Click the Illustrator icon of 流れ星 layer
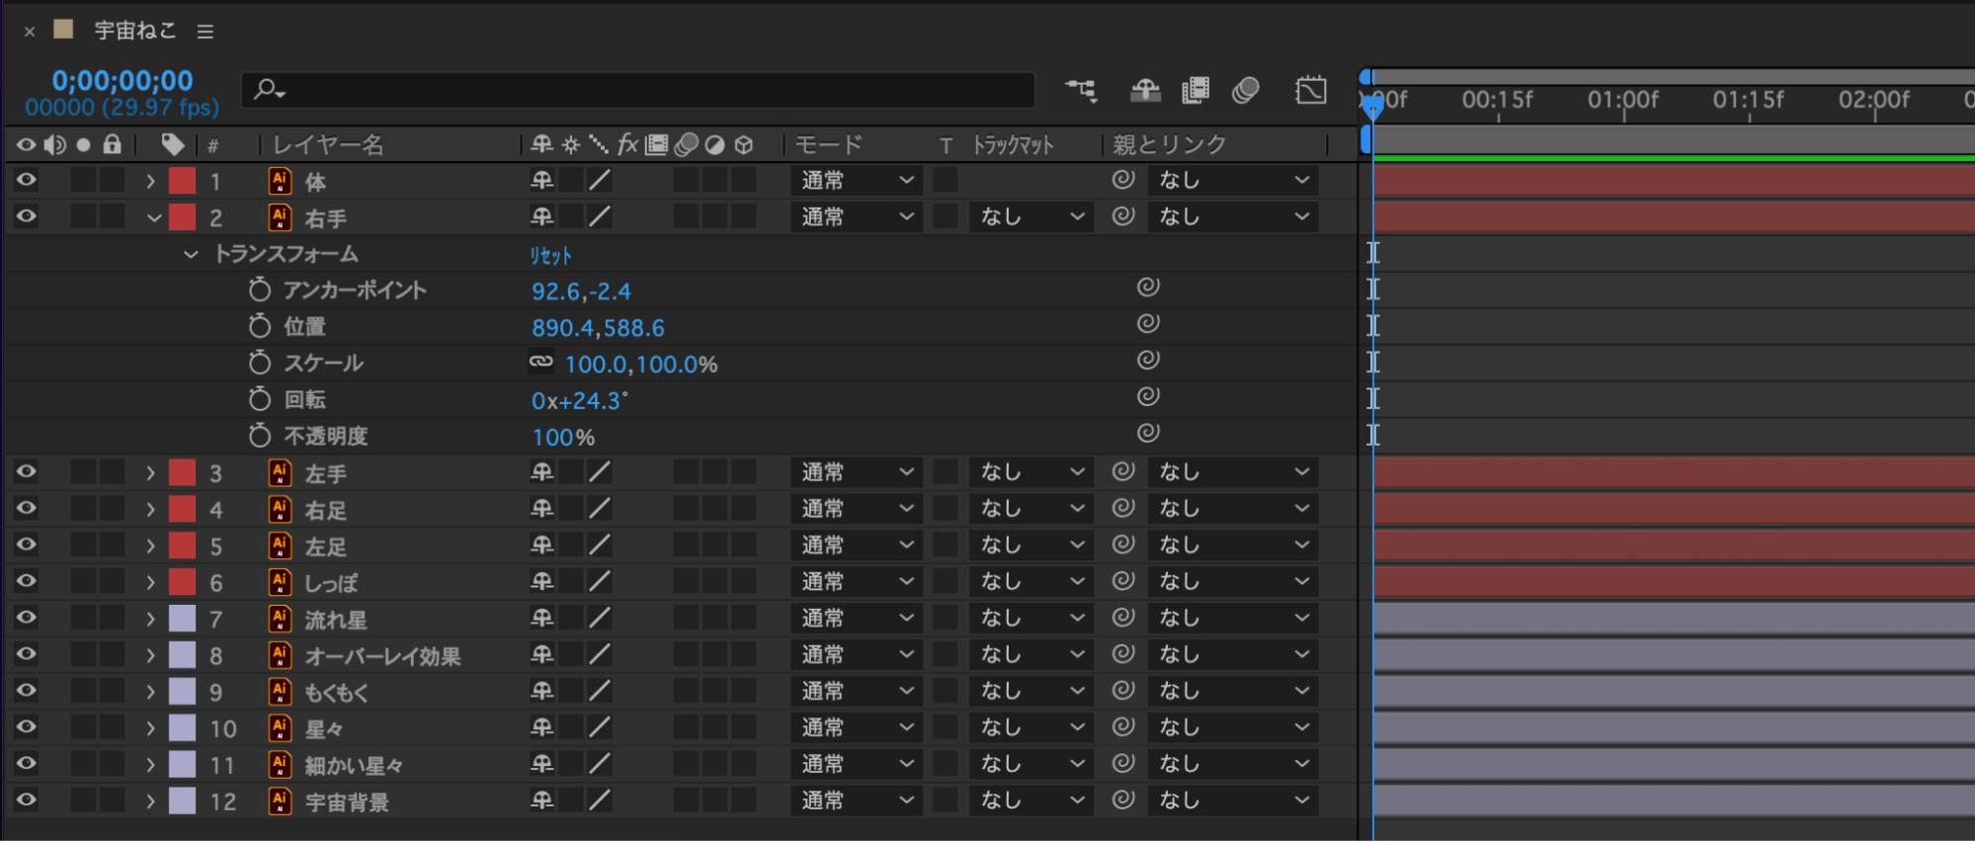Viewport: 1975px width, 842px height. pyautogui.click(x=281, y=619)
